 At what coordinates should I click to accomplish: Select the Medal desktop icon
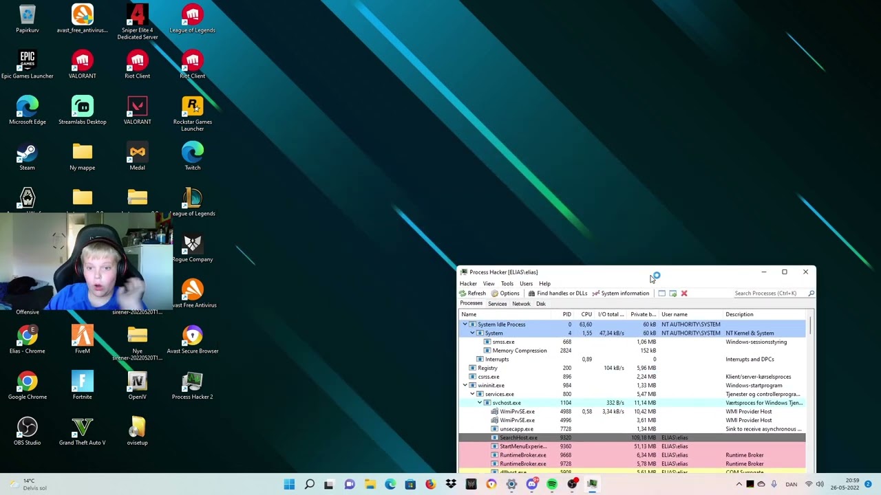[x=138, y=156]
